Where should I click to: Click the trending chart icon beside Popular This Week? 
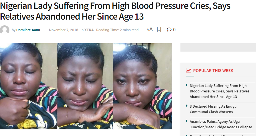[188, 71]
